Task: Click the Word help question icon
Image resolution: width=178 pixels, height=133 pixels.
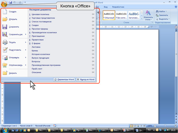Action: (176, 7)
